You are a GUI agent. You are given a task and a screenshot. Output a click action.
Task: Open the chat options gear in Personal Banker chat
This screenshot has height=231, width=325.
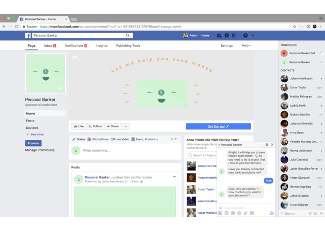(x=267, y=144)
